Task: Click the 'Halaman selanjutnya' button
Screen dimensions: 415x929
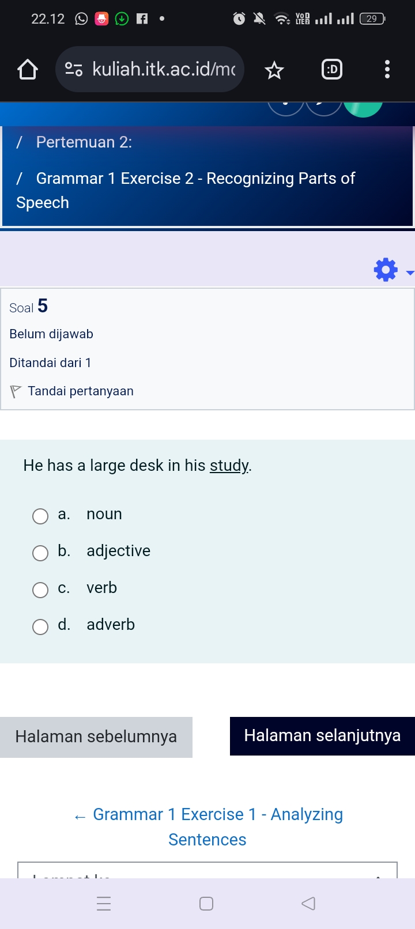Action: (x=323, y=735)
